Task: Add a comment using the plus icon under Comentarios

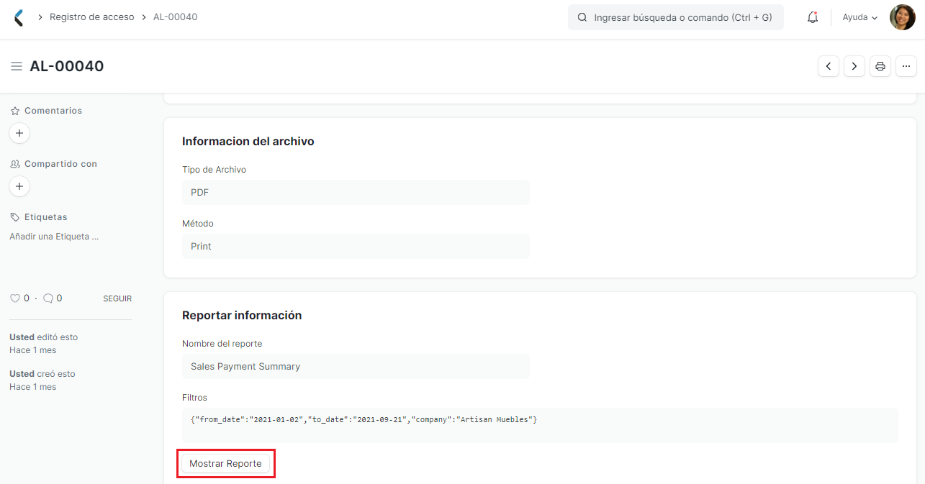Action: [19, 133]
